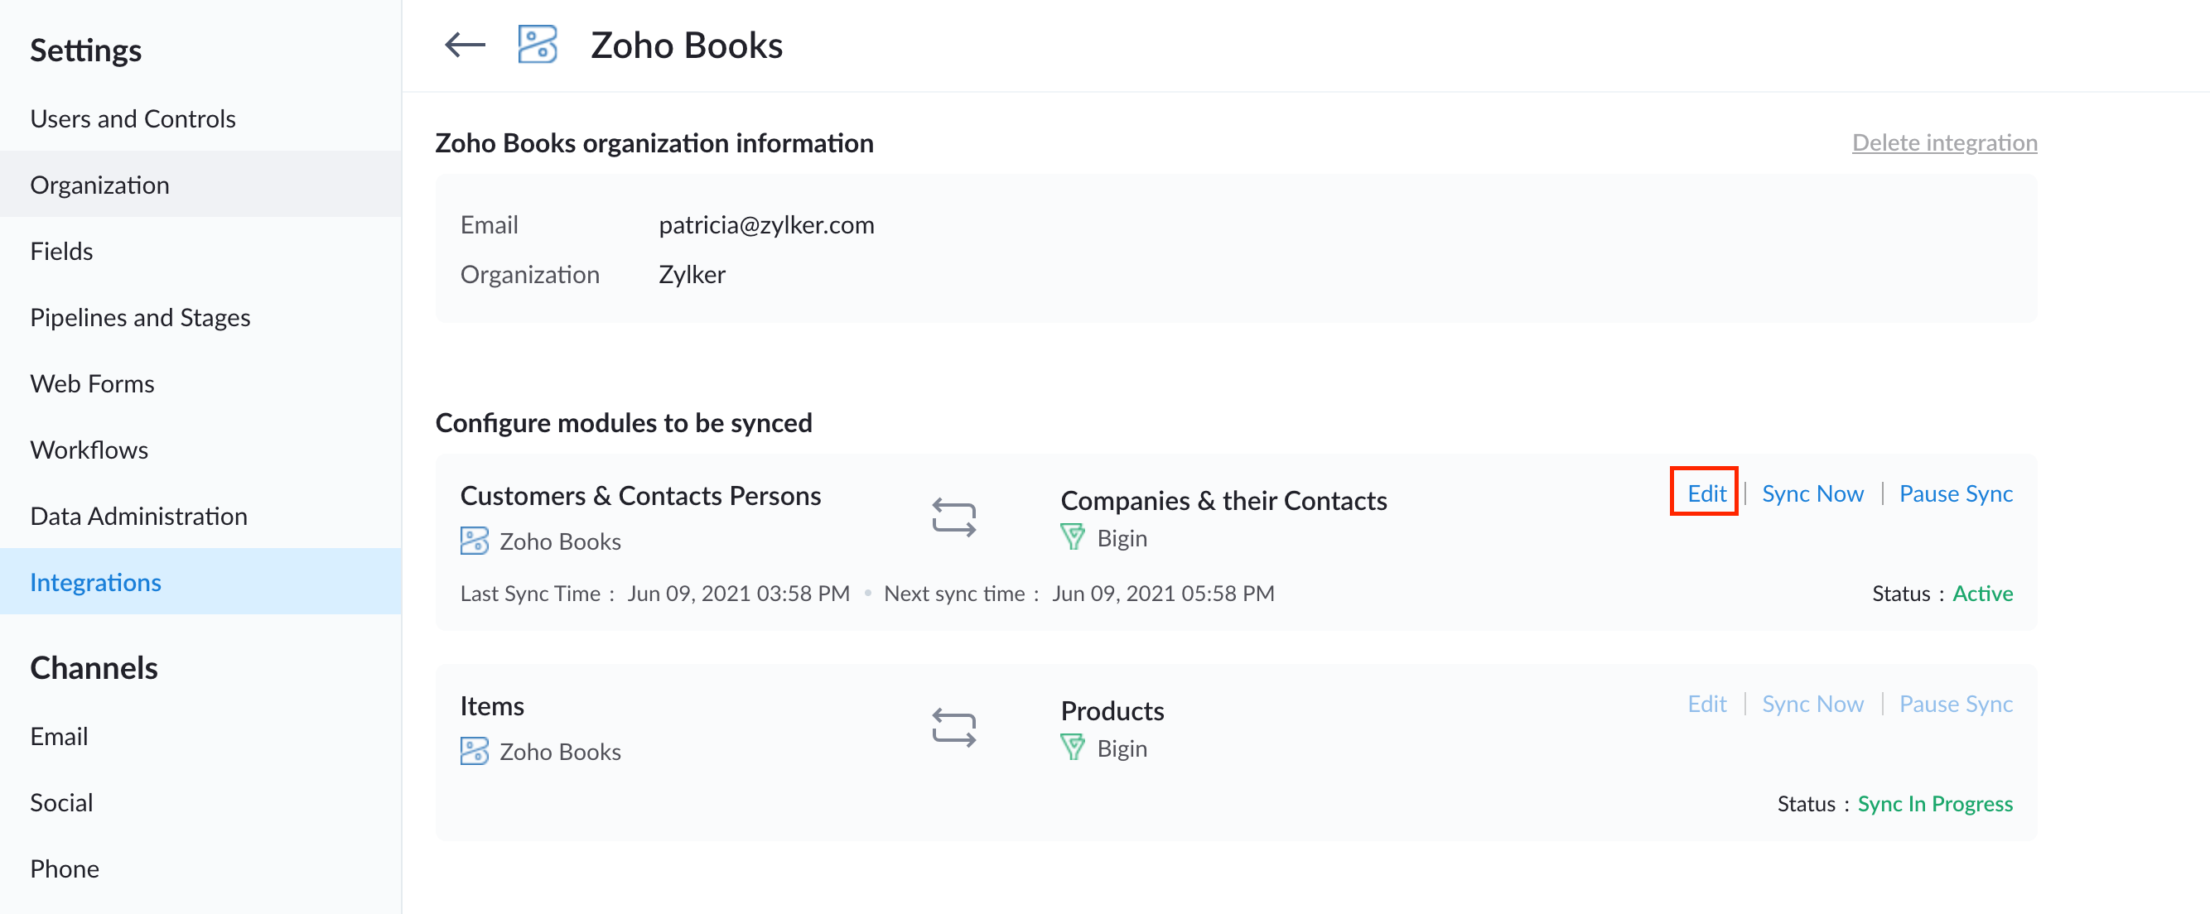Image resolution: width=2210 pixels, height=914 pixels.
Task: Go to Pipelines and Stages
Action: [140, 317]
